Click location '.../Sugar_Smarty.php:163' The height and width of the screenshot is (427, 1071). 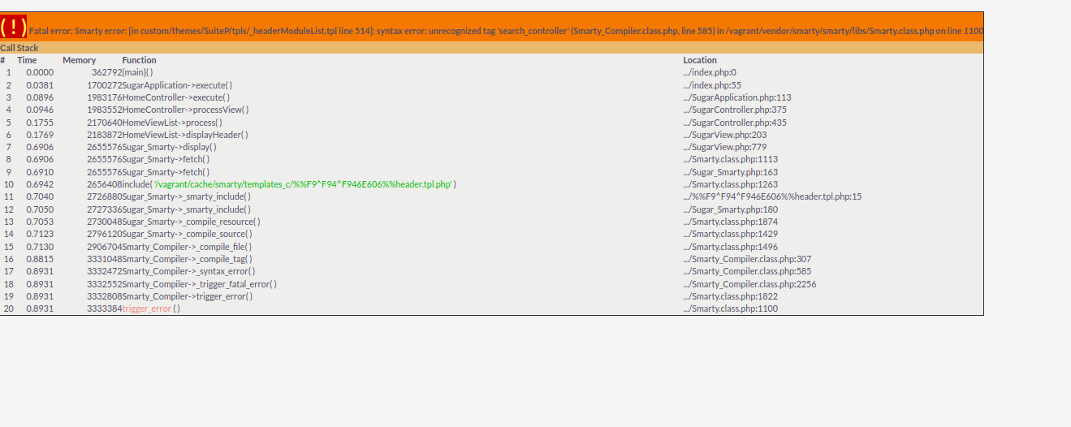tap(731, 172)
